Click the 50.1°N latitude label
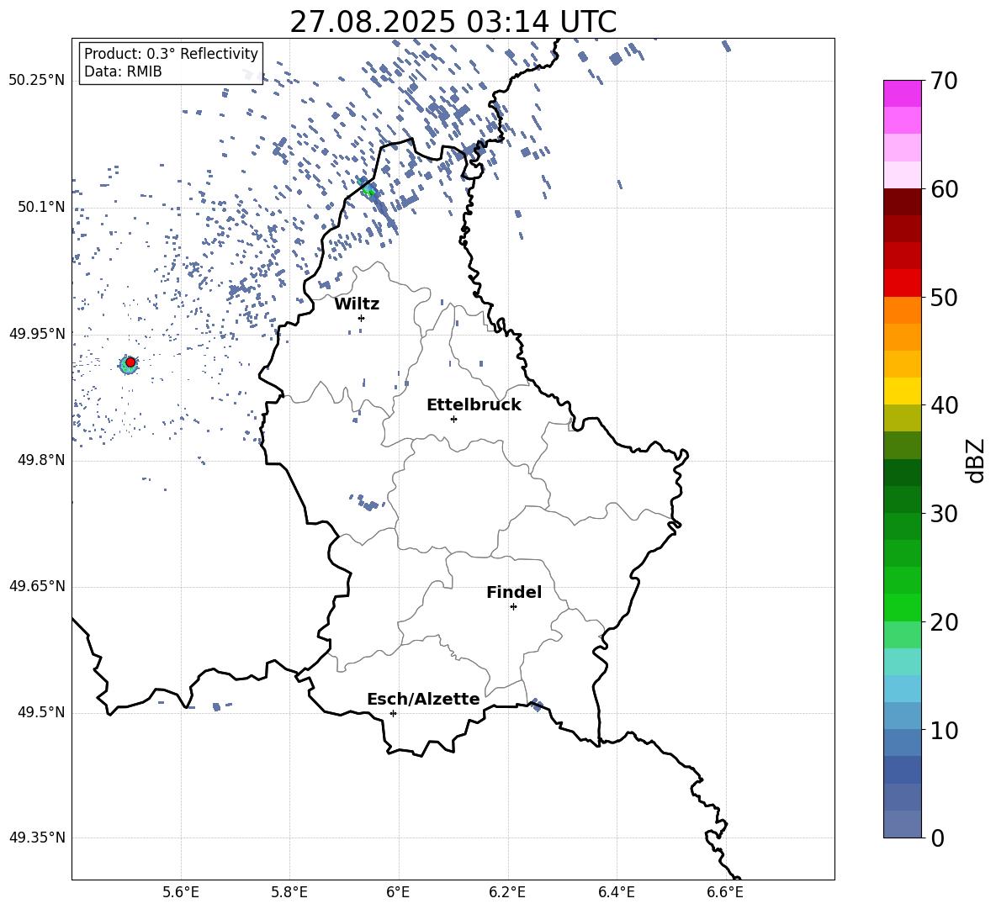The width and height of the screenshot is (996, 909). click(41, 207)
